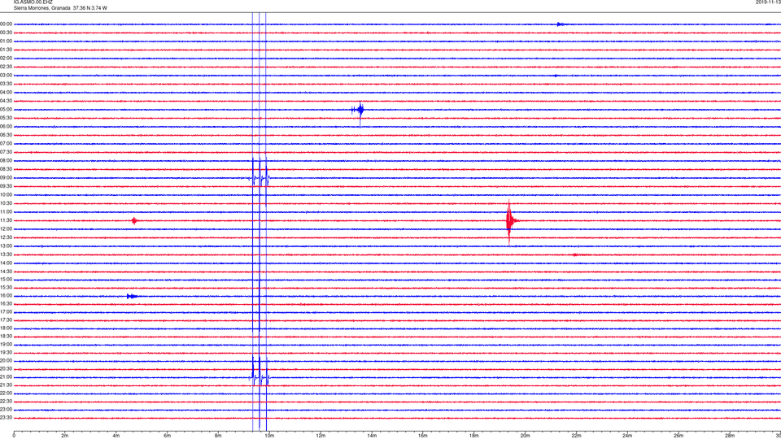Click the small red event near 4m on 11:30 trace
The height and width of the screenshot is (439, 781).
tap(134, 220)
